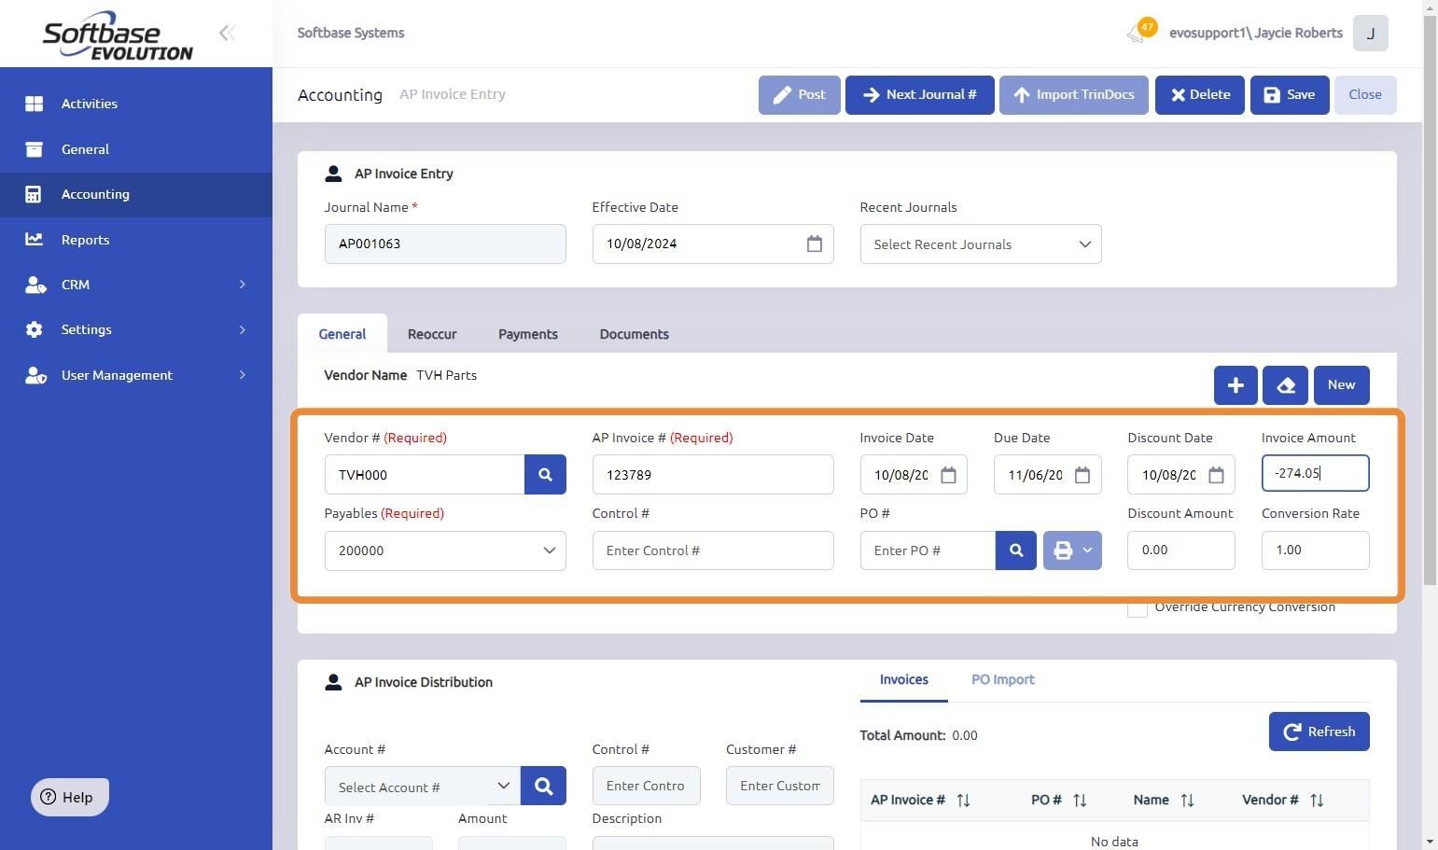This screenshot has width=1438, height=850.
Task: Expand the Payables 200000 dropdown
Action: [x=444, y=550]
